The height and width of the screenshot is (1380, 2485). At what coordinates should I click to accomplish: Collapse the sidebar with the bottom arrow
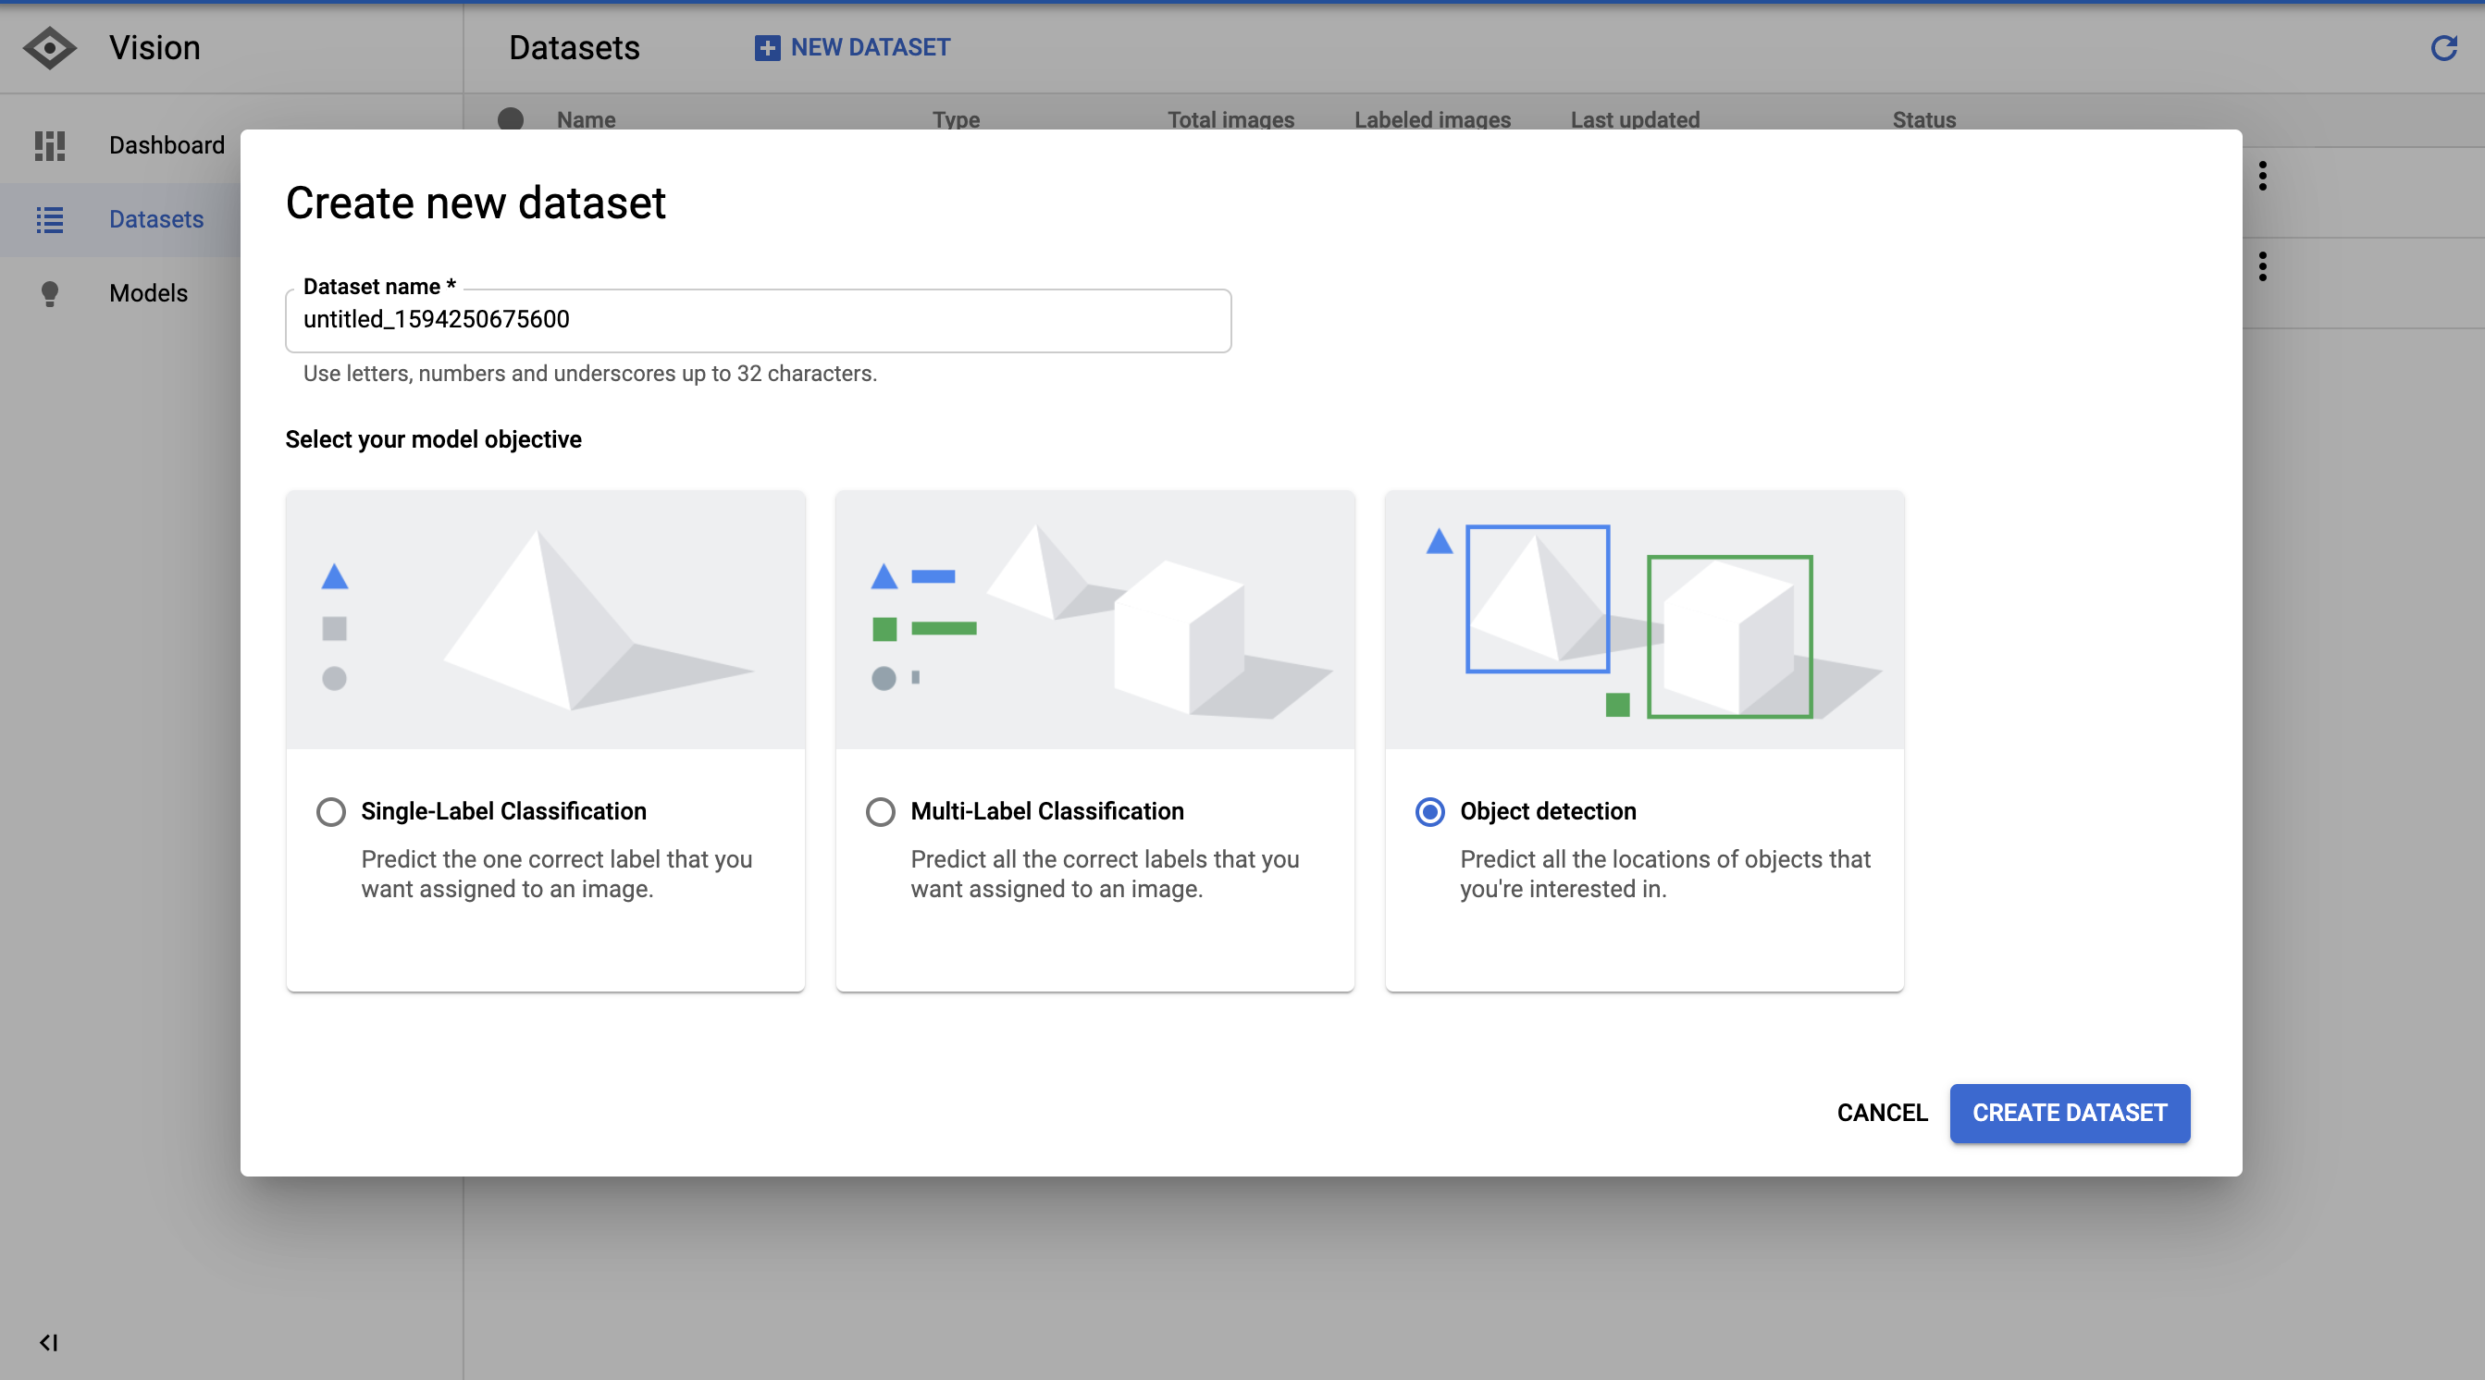click(48, 1342)
